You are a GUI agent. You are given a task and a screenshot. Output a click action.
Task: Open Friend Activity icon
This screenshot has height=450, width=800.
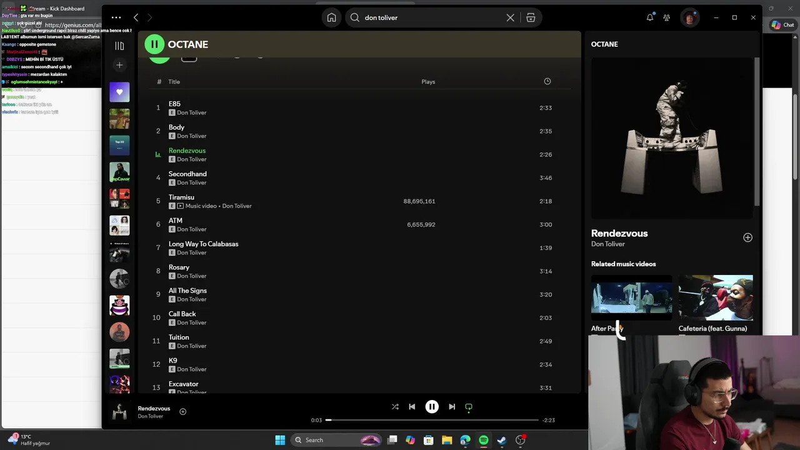click(x=666, y=17)
